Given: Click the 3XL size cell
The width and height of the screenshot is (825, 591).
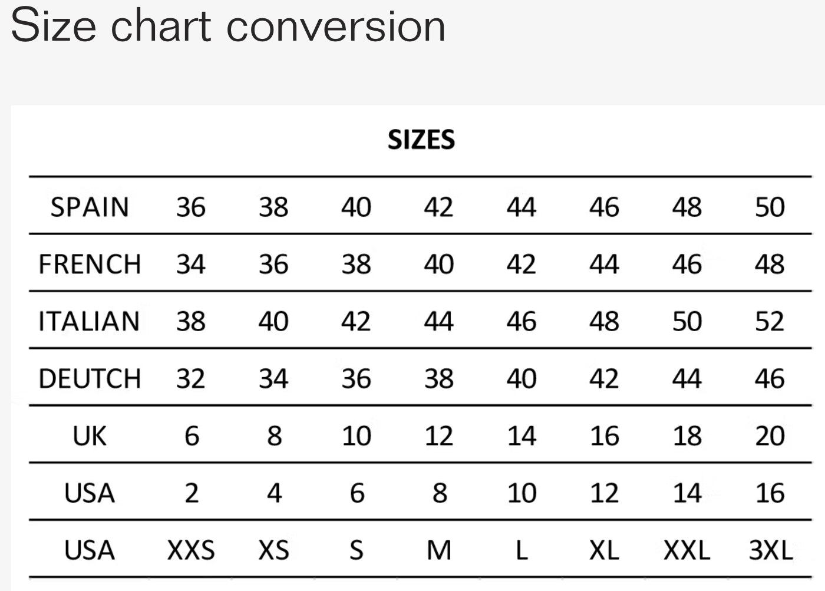Looking at the screenshot, I should tap(770, 550).
